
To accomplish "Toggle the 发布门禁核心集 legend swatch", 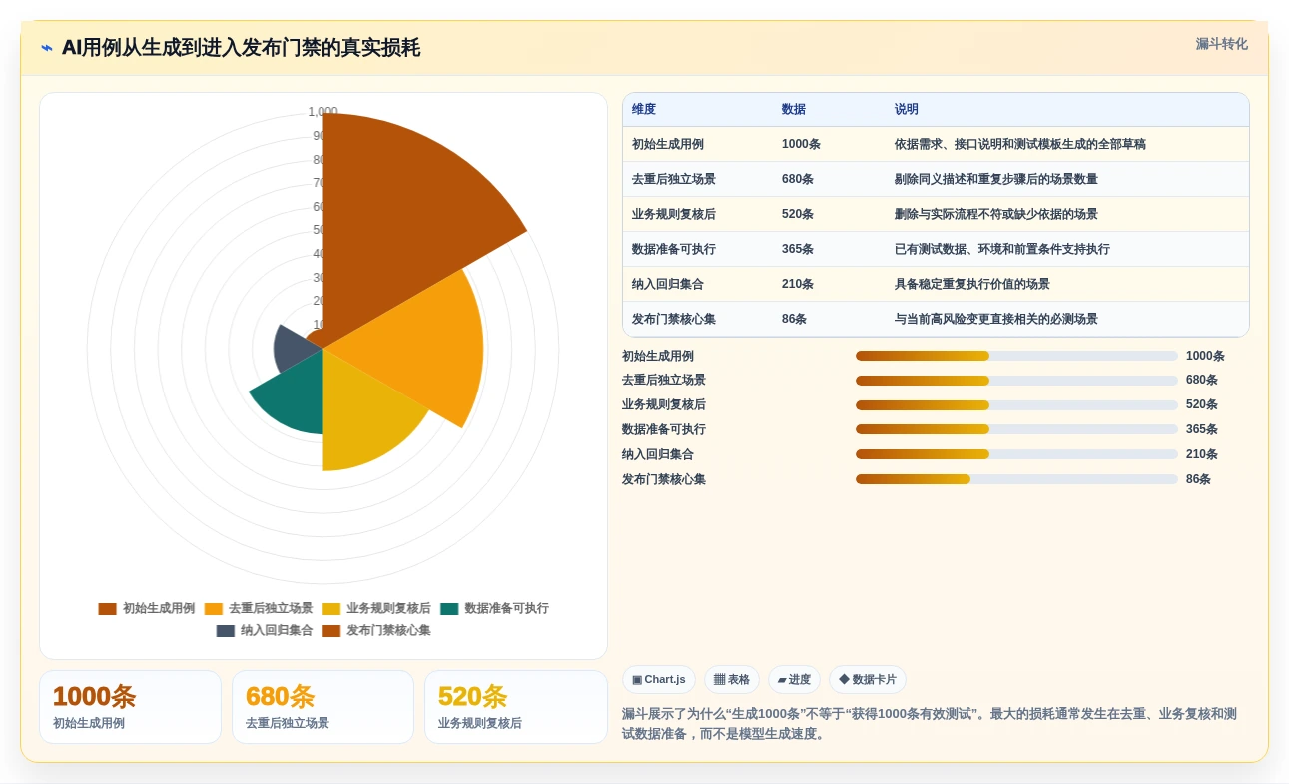I will click(x=331, y=631).
